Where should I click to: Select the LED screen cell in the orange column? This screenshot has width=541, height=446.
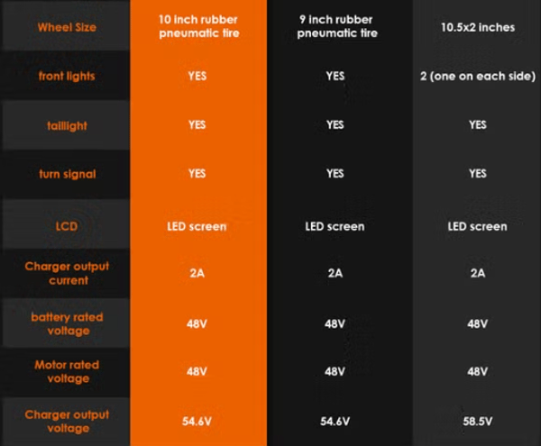(x=197, y=226)
